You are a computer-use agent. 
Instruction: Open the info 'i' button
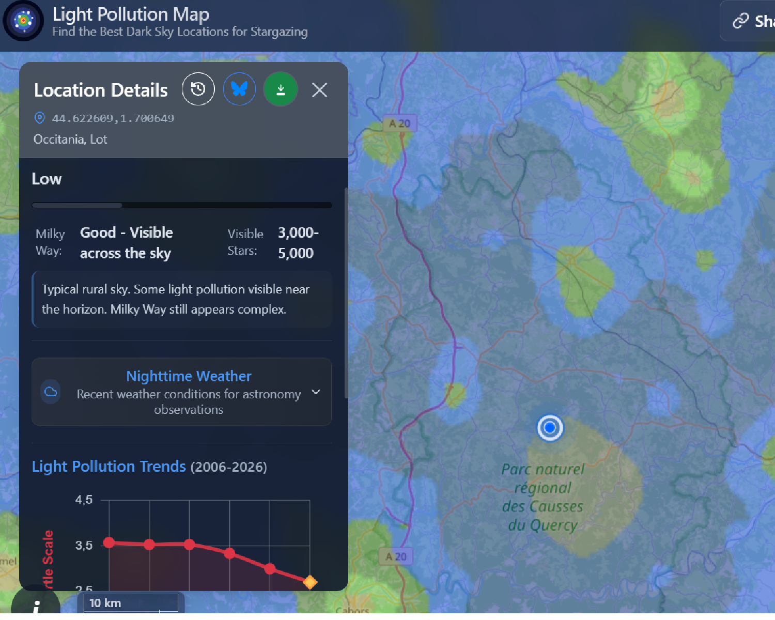[36, 605]
